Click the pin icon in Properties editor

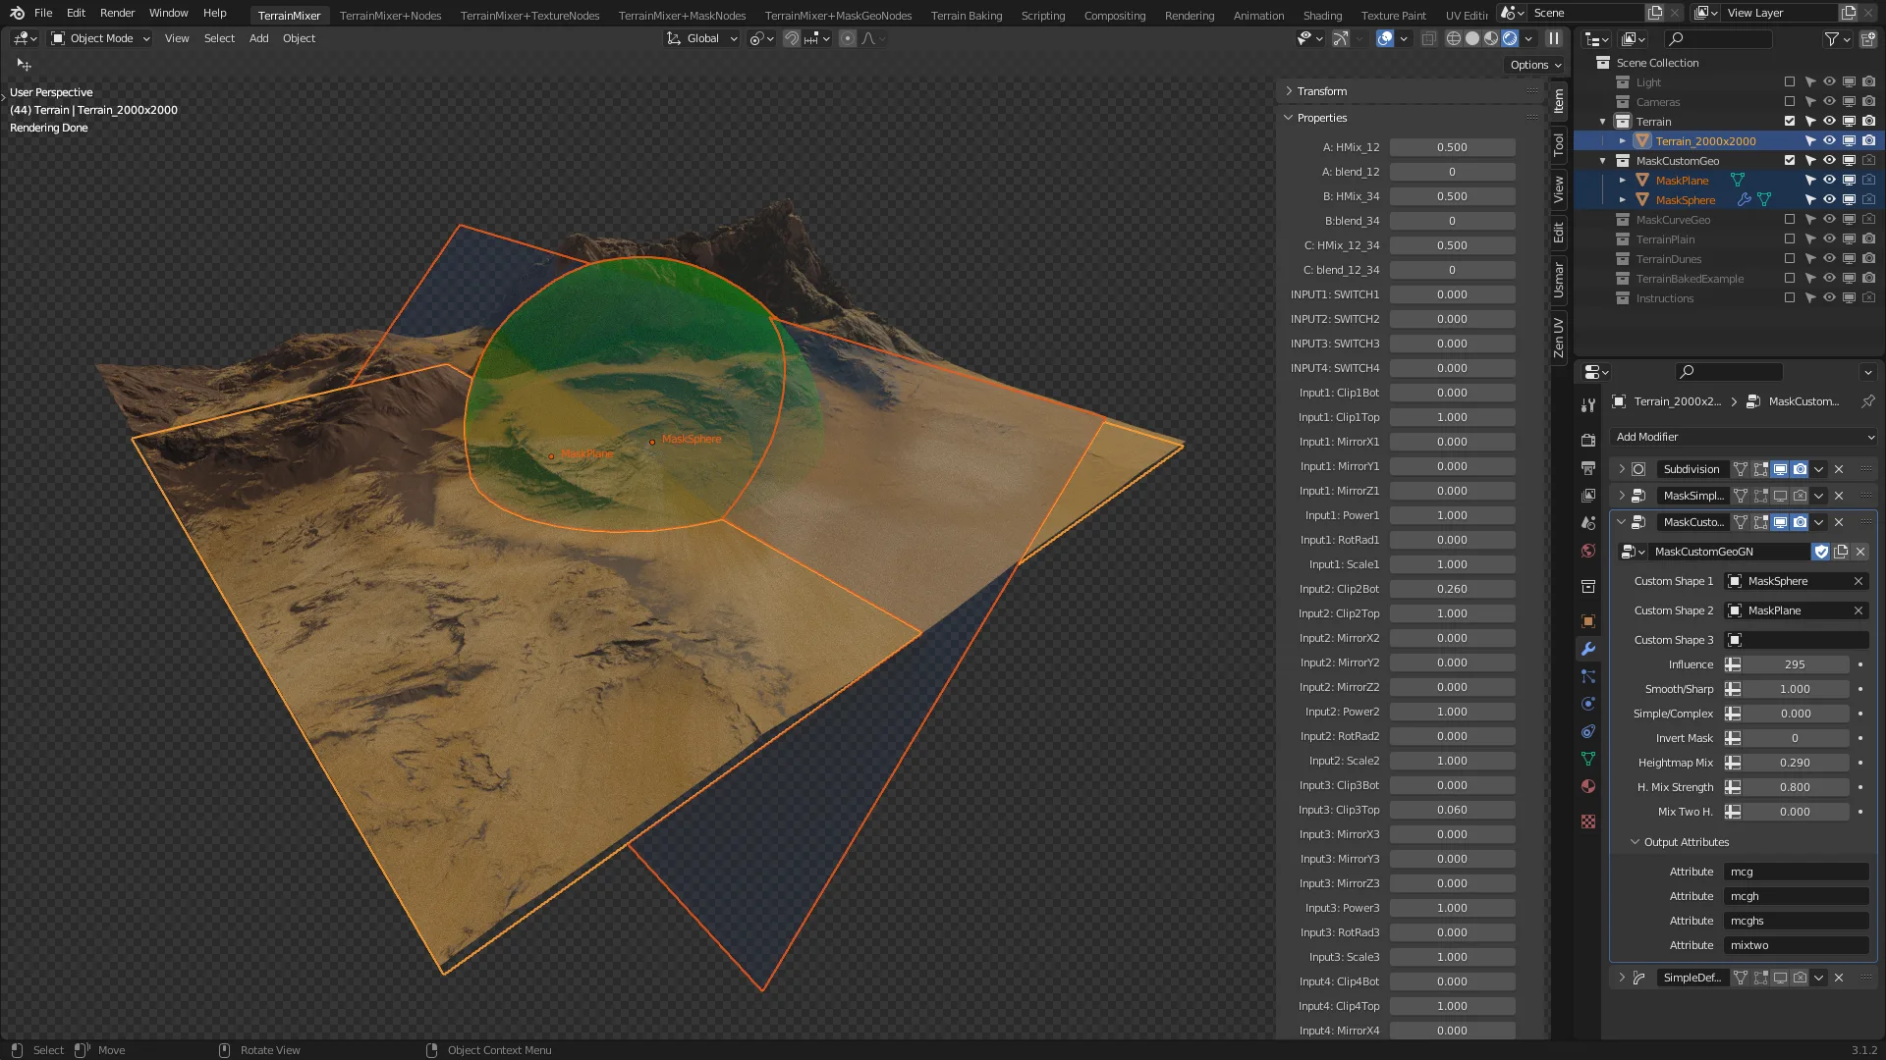point(1867,401)
